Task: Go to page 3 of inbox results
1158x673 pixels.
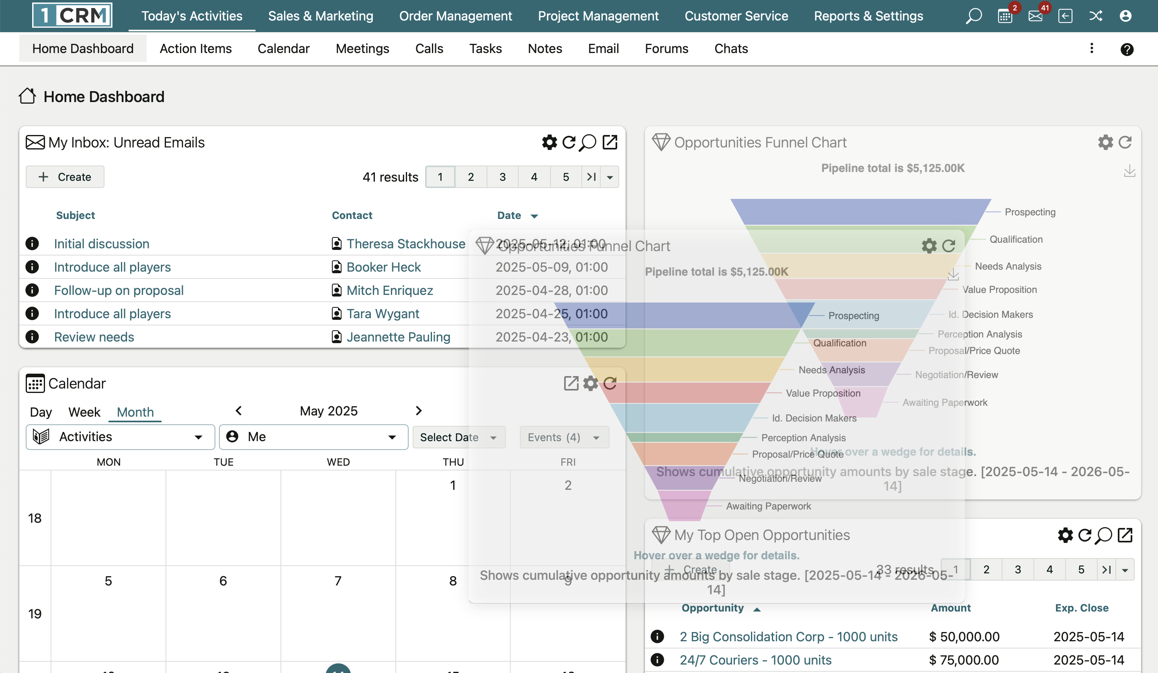Action: pyautogui.click(x=502, y=177)
